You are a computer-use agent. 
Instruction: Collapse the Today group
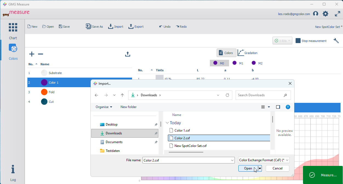[x=167, y=123]
